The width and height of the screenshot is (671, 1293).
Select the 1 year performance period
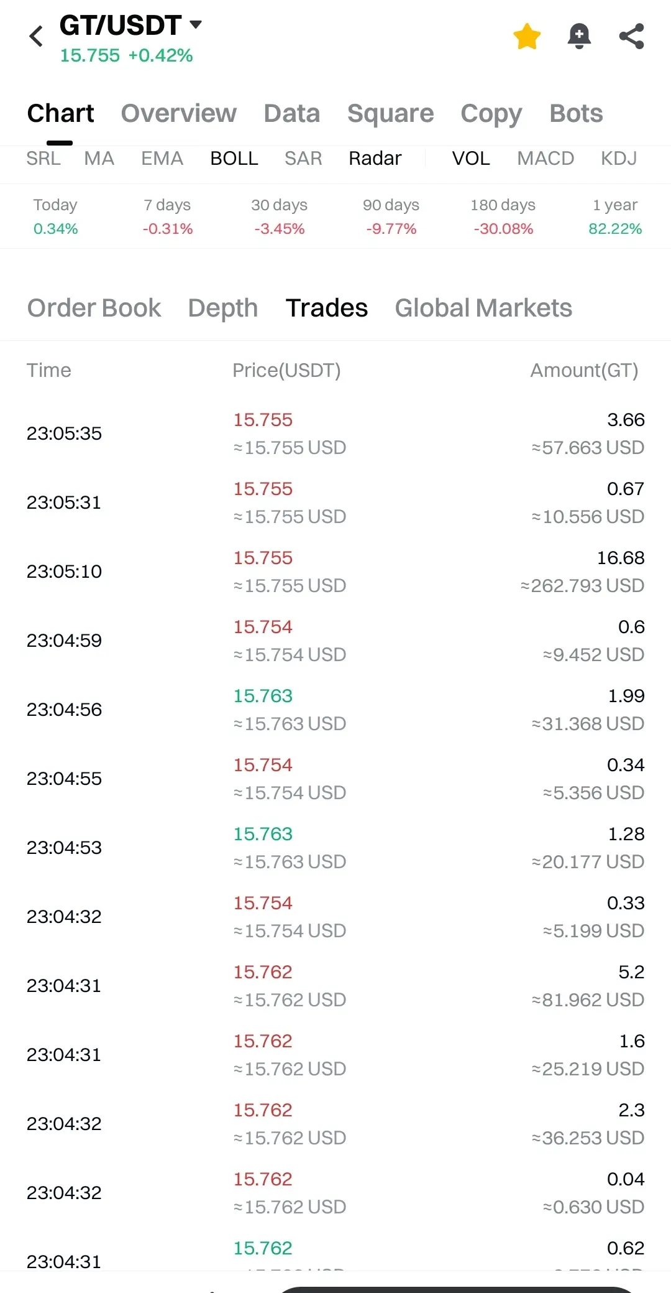pyautogui.click(x=615, y=216)
